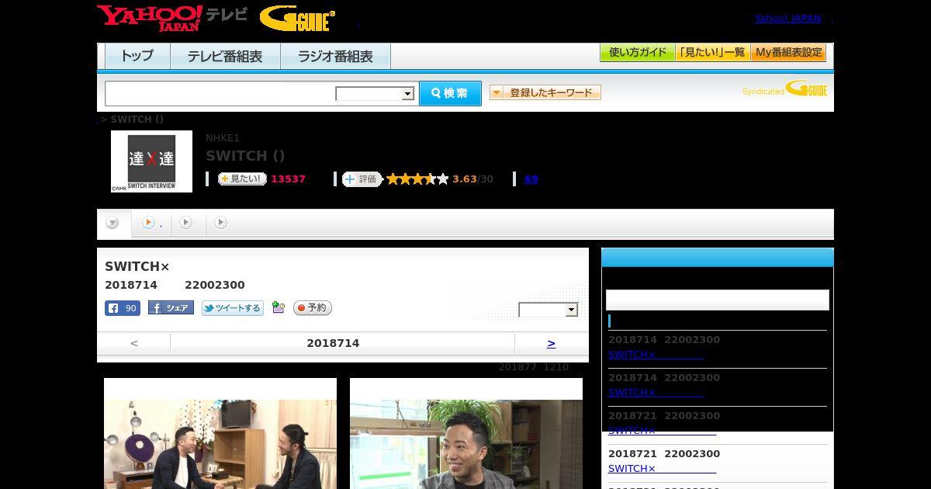Open first SWITCH× link in sidebar

[x=656, y=355]
